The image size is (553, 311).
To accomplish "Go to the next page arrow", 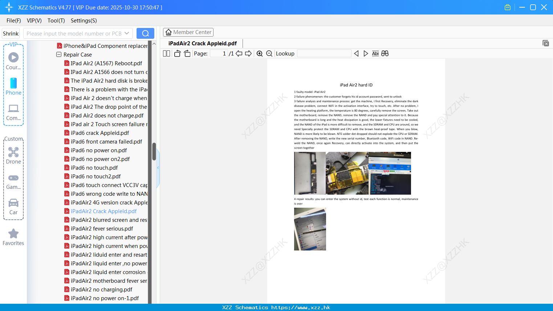I will [x=248, y=53].
